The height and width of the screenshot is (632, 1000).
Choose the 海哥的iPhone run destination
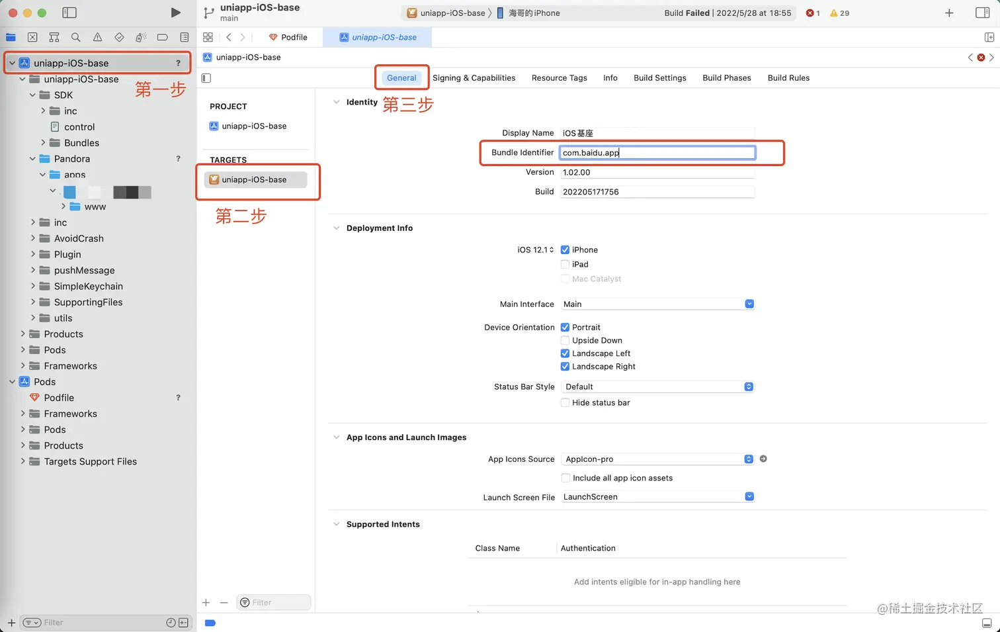(528, 13)
